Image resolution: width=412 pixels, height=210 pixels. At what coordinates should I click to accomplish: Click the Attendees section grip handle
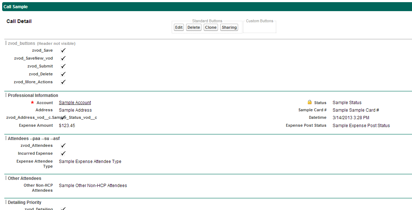coord(6,139)
